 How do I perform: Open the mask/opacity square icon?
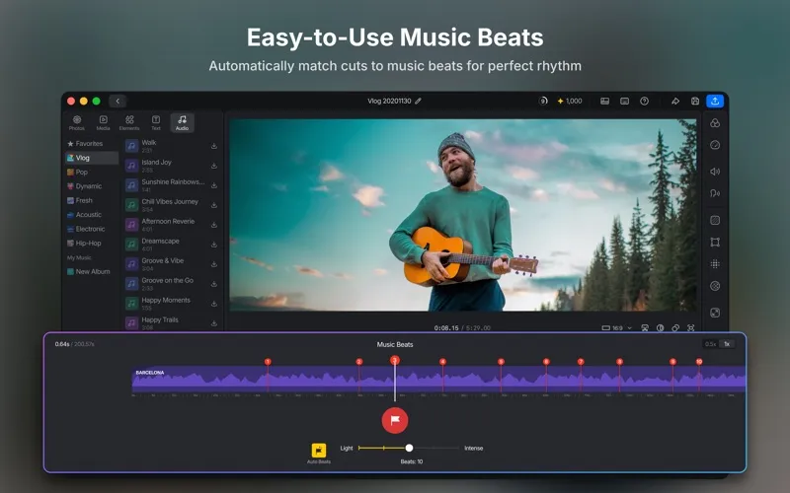pos(715,220)
